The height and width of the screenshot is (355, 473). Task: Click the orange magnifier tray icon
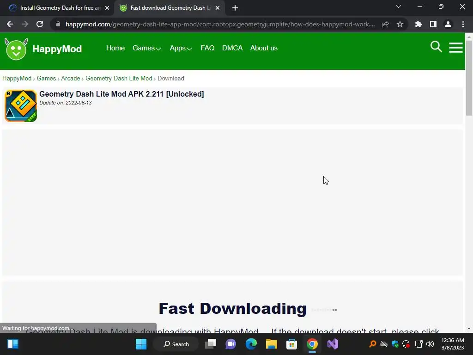[373, 344]
